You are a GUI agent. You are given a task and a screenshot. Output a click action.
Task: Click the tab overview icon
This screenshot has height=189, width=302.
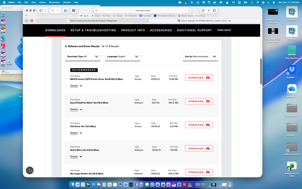215,10
